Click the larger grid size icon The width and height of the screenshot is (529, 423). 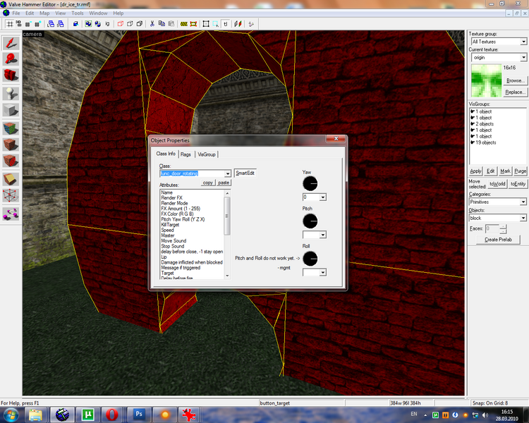[38, 24]
